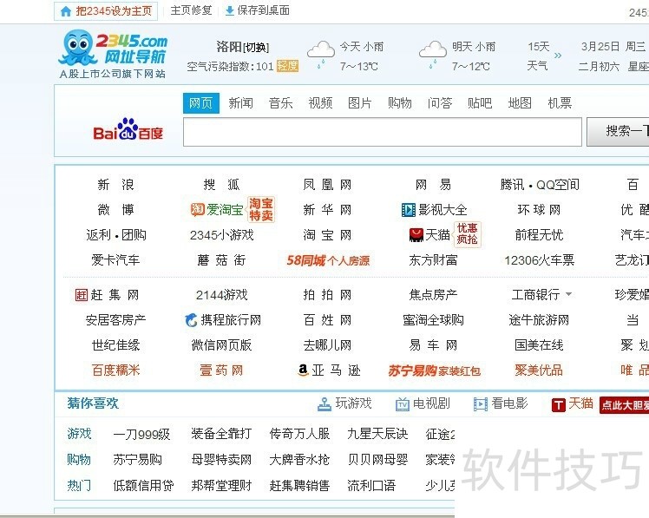
Task: Click the 搜索一下 search button
Action: (618, 132)
